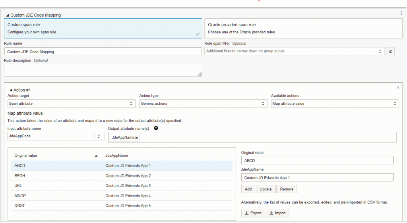Expand the Available actions dropdown
This screenshot has height=223, width=407.
click(335, 104)
